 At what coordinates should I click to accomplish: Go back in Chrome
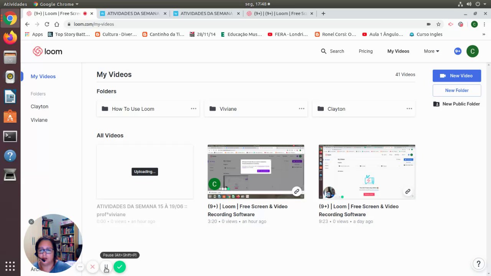(x=27, y=24)
